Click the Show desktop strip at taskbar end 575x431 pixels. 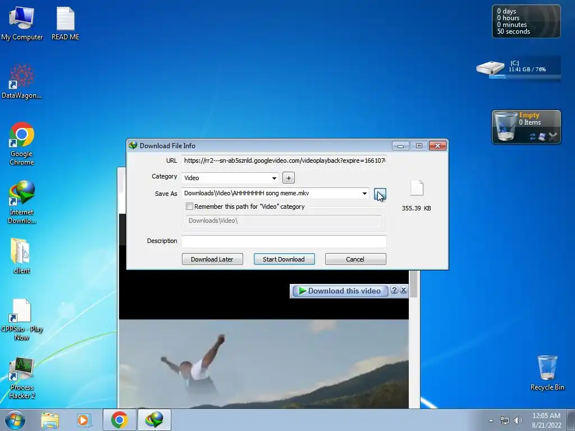pyautogui.click(x=571, y=420)
